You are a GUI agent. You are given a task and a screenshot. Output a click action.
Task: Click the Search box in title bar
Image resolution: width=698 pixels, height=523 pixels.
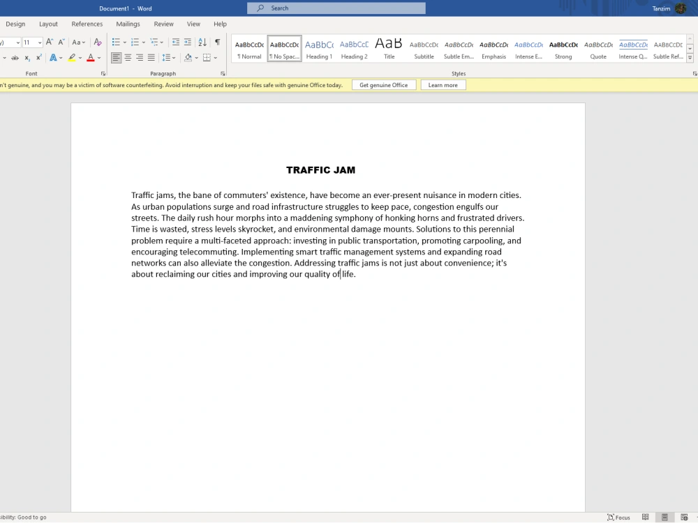pos(336,8)
